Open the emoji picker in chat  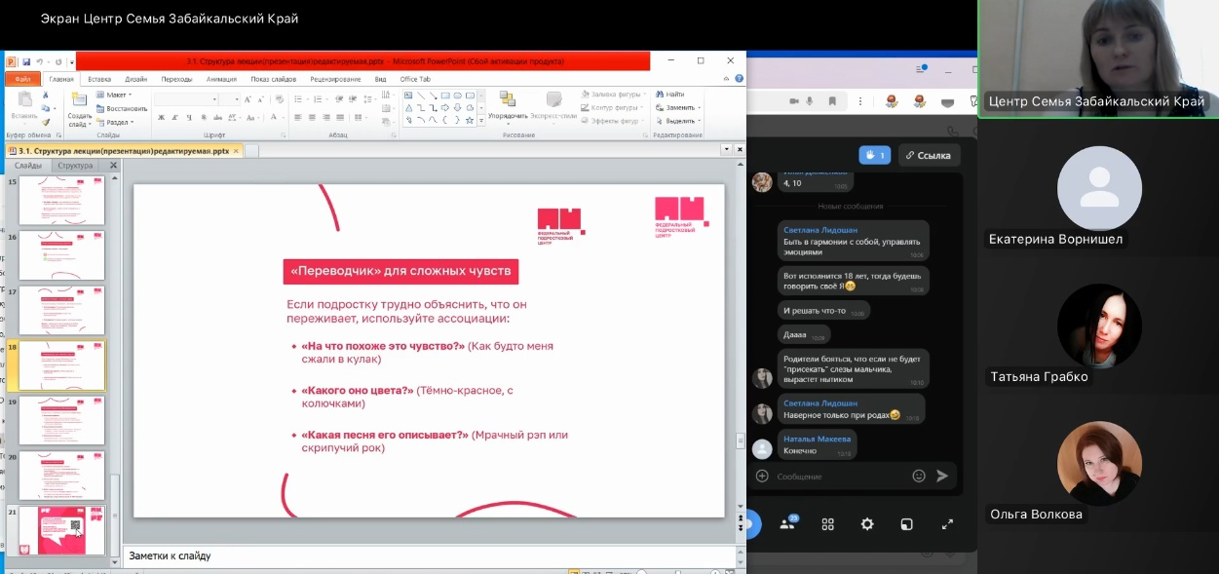coord(918,476)
